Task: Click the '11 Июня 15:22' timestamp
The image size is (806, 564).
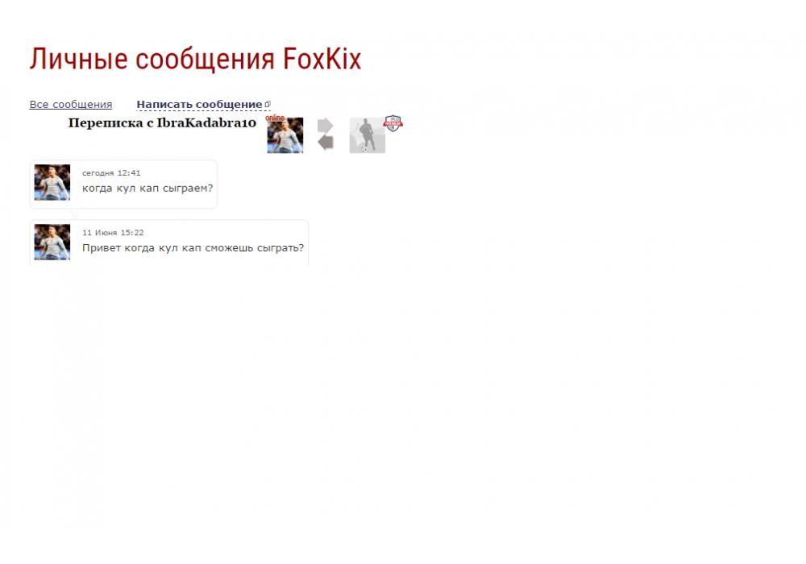Action: tap(113, 233)
